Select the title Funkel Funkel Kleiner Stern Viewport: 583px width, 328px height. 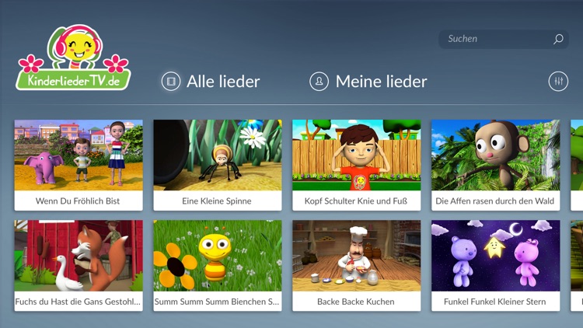pyautogui.click(x=495, y=302)
